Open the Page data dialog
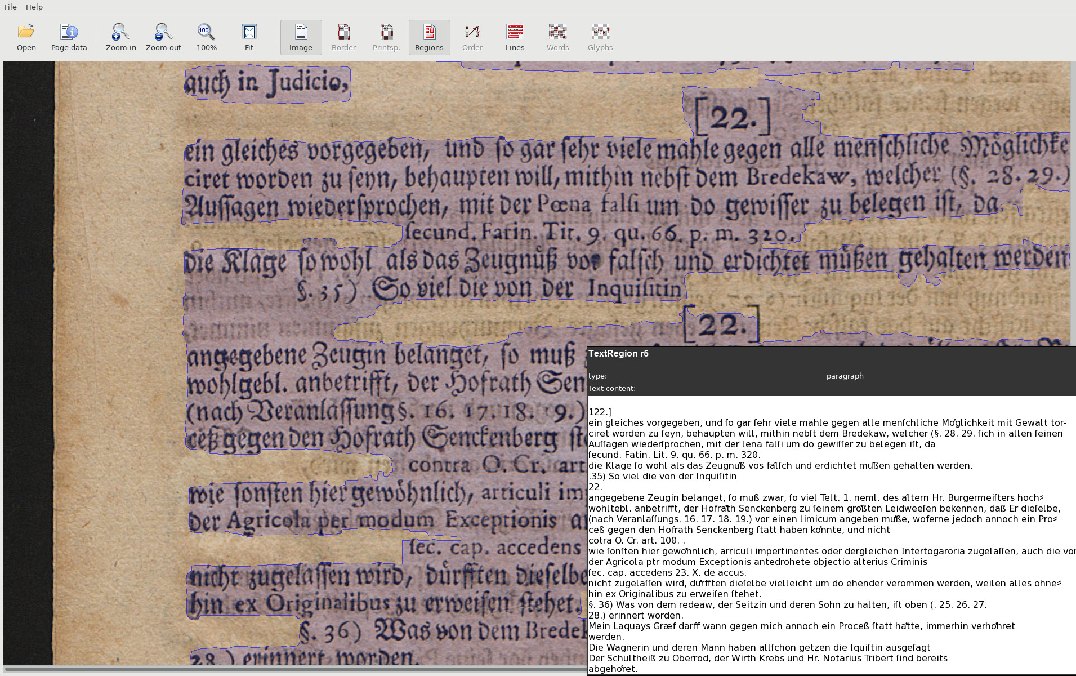The height and width of the screenshot is (676, 1076). tap(69, 37)
